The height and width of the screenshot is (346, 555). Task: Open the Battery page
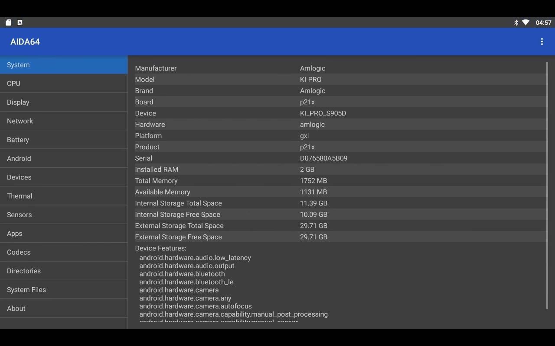tap(64, 140)
